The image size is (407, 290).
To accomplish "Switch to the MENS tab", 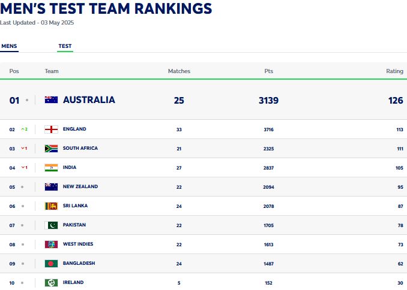I will [10, 46].
